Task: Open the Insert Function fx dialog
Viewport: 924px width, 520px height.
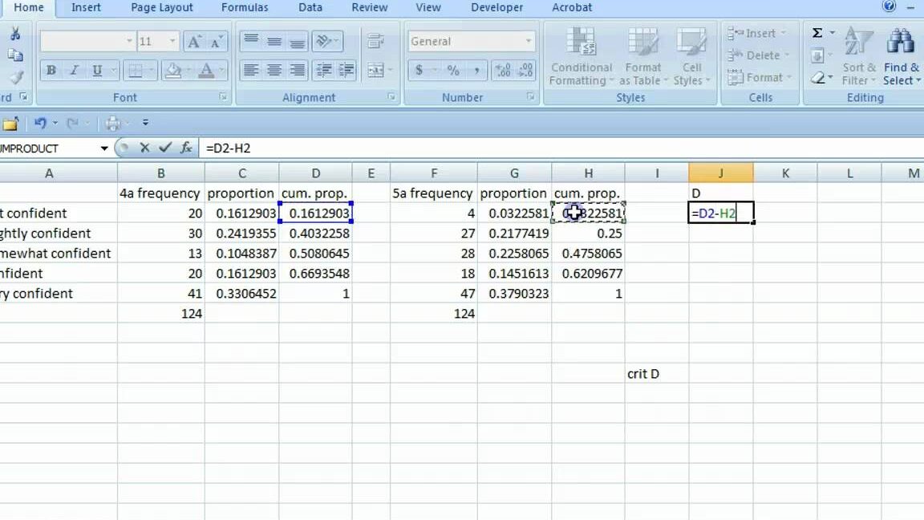Action: (x=186, y=148)
